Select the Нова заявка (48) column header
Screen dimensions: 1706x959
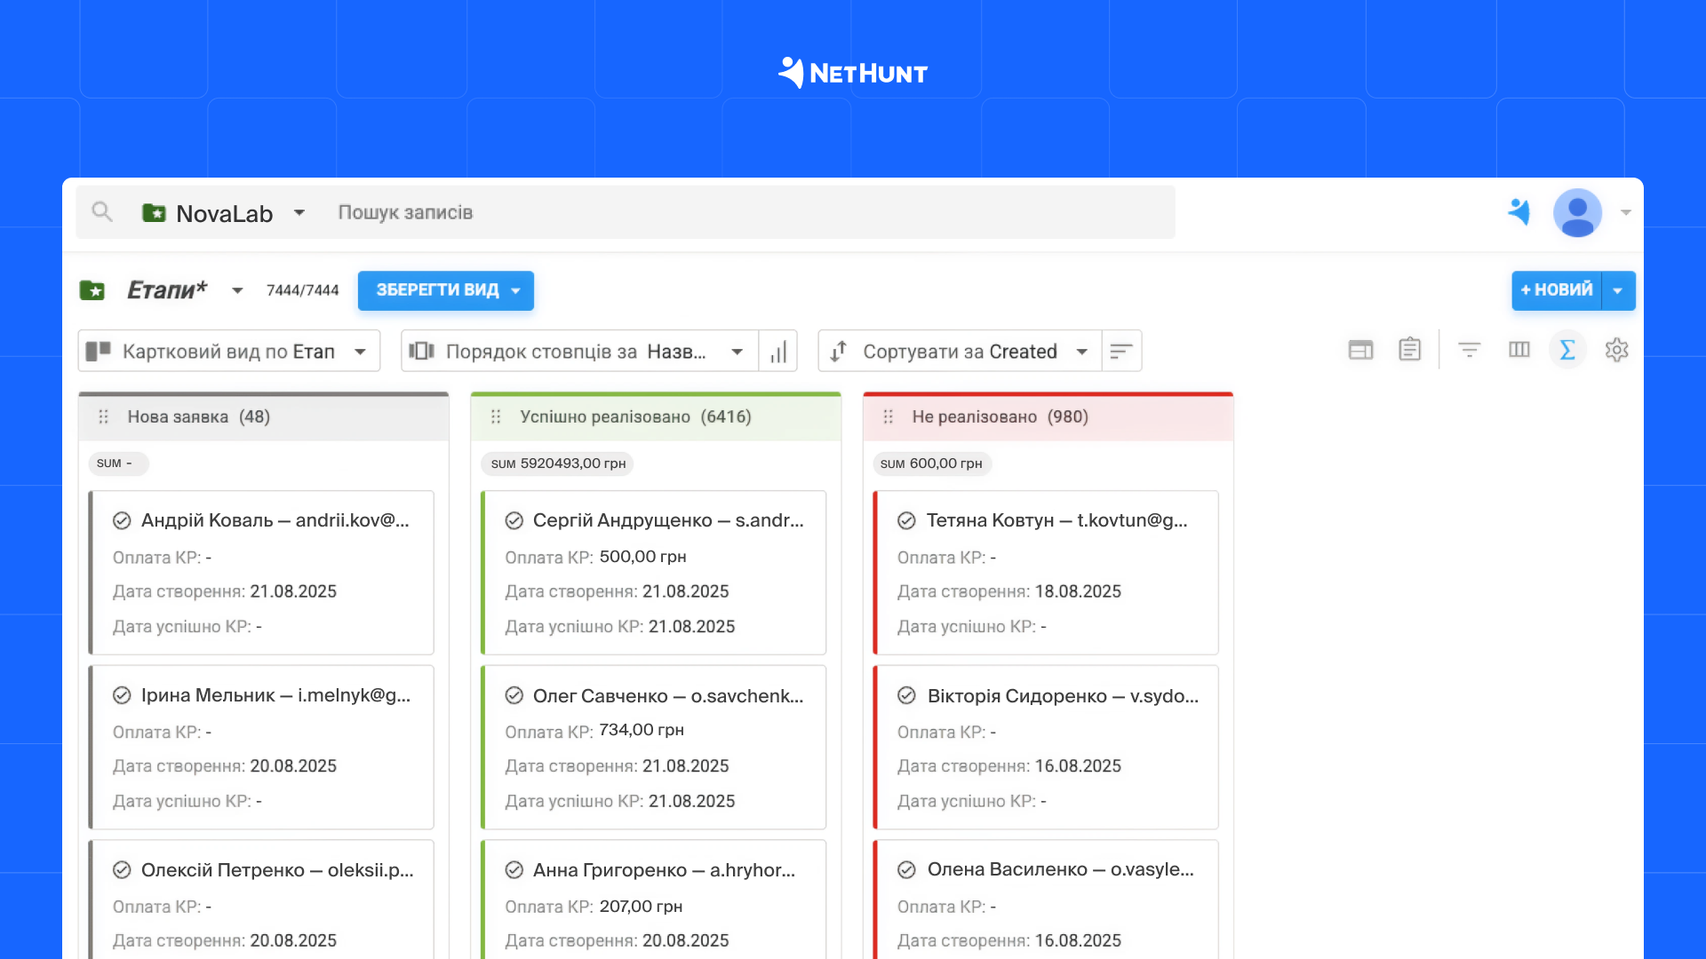263,416
